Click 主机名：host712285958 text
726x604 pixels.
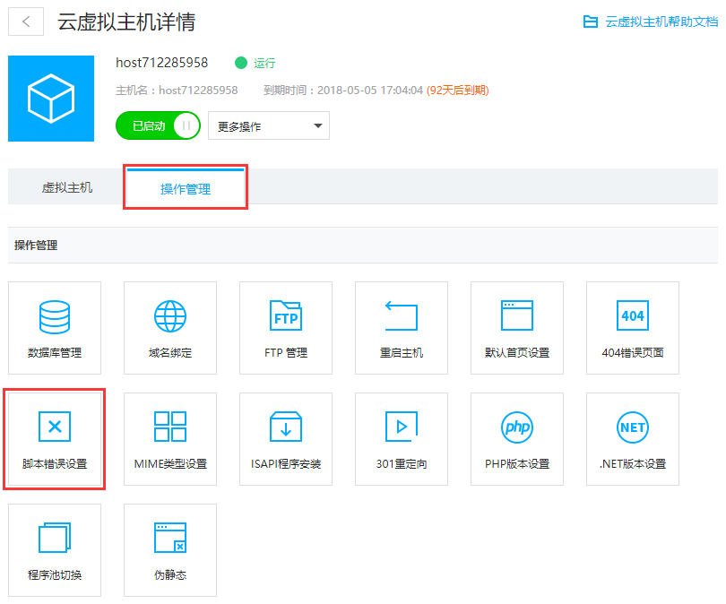(x=177, y=90)
